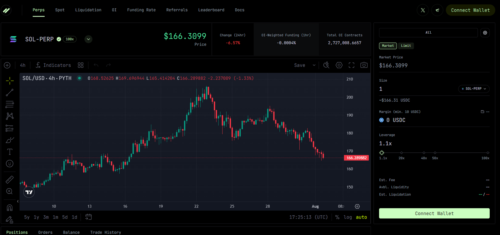This screenshot has width=500, height=235.
Task: Open the Indicators menu
Action: 53,65
